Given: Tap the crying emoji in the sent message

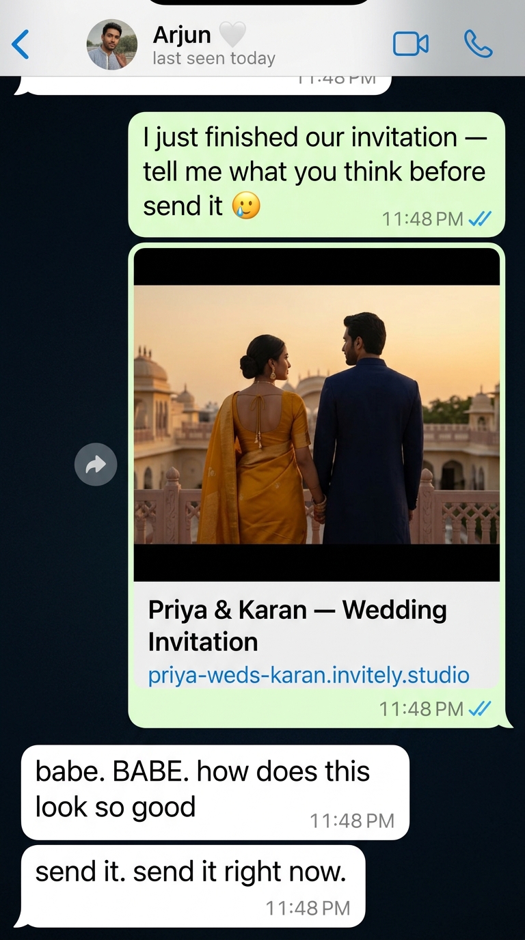Looking at the screenshot, I should tap(246, 206).
